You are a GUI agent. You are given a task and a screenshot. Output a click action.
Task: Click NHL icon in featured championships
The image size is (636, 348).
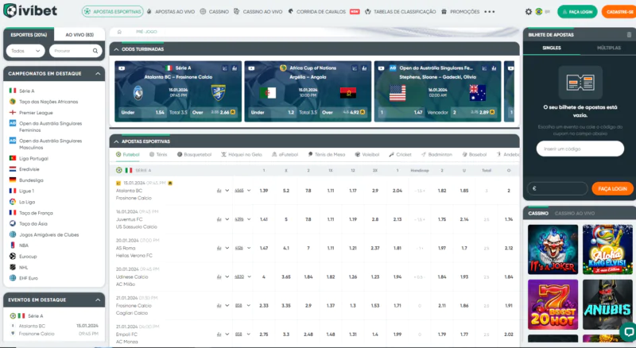pos(13,267)
